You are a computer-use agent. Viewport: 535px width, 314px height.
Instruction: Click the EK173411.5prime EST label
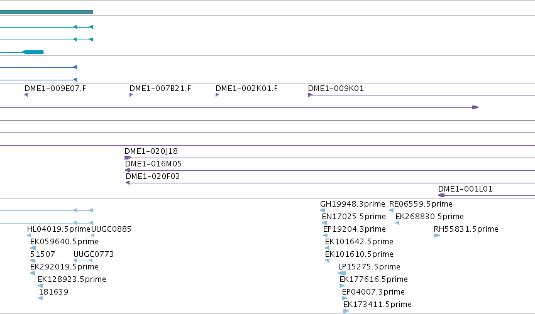tap(377, 305)
